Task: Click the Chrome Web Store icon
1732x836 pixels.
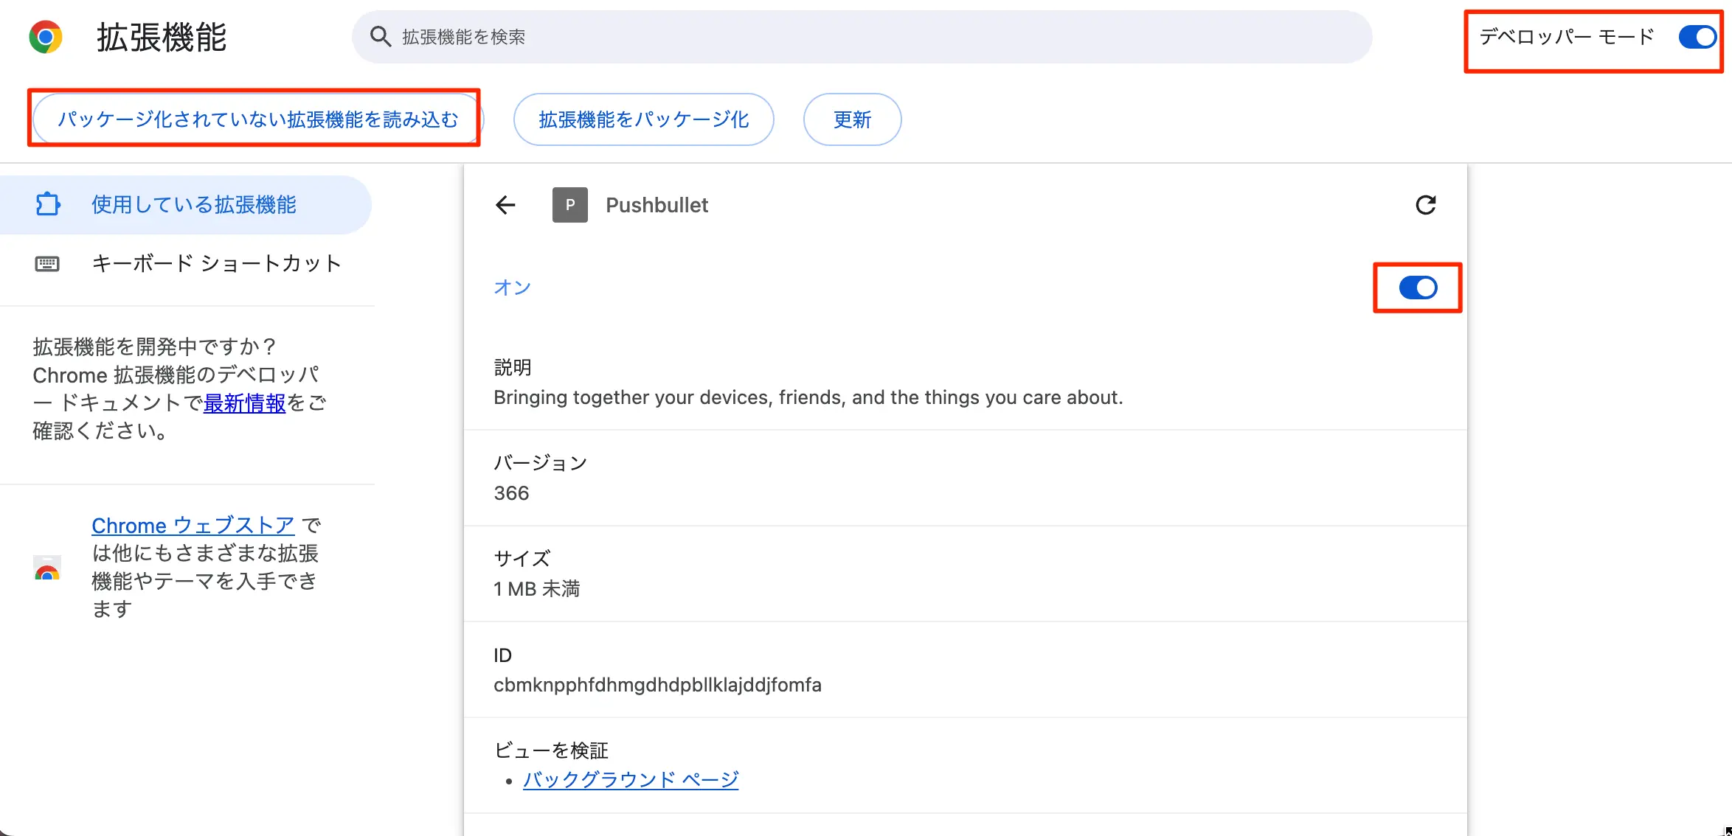Action: point(47,568)
